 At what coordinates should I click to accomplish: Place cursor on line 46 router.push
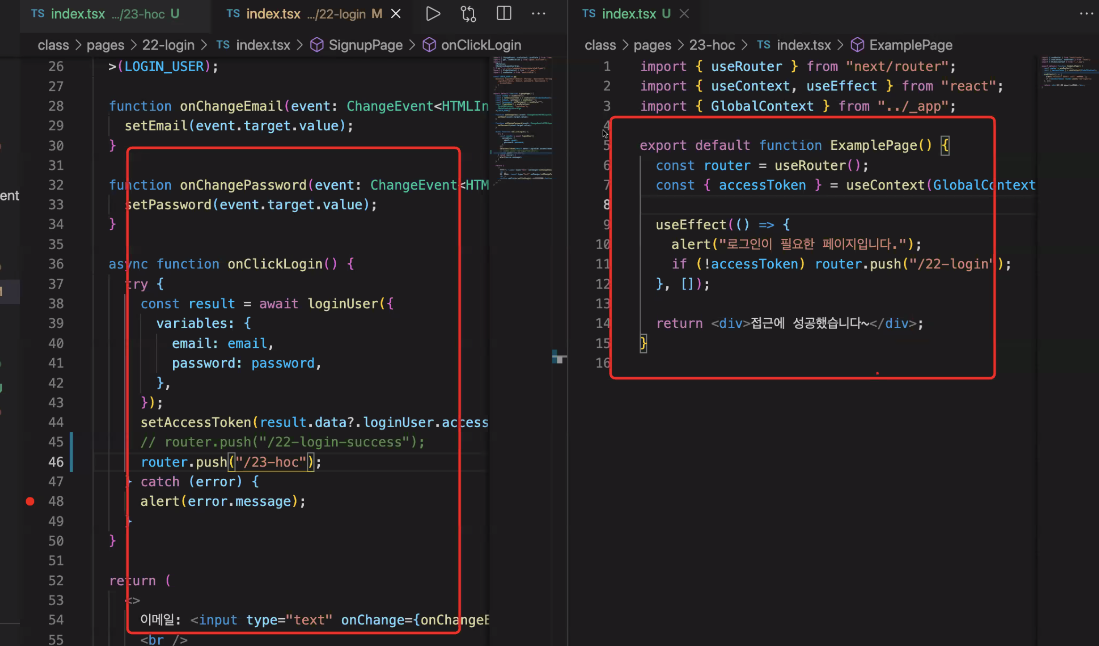pos(184,462)
